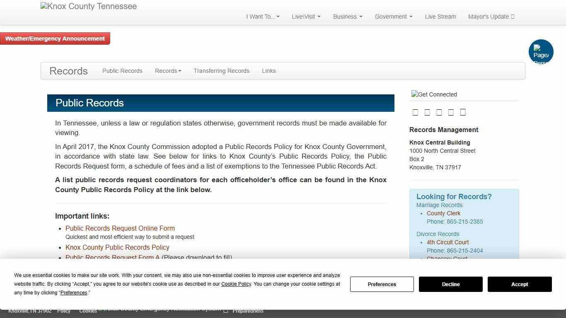Click the Get Connected image
This screenshot has width=566, height=318.
click(434, 94)
